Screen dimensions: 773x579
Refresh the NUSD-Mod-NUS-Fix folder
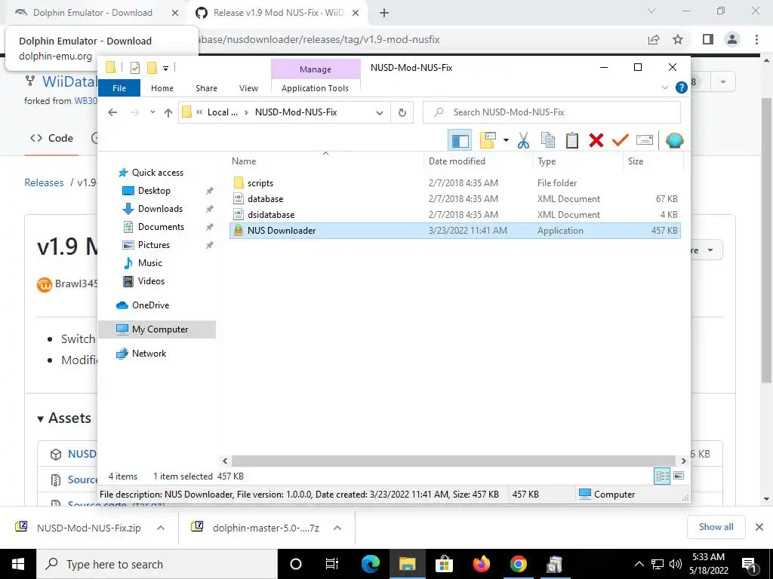click(x=402, y=113)
